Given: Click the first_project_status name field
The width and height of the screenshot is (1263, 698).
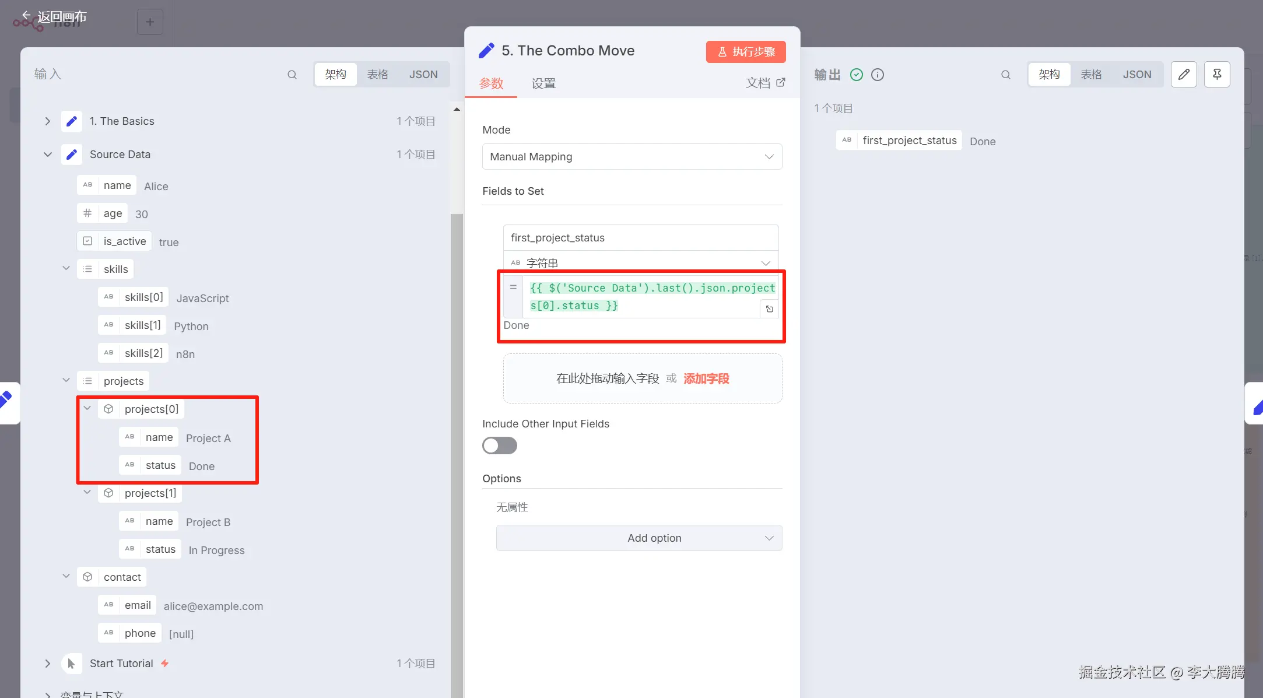Looking at the screenshot, I should (x=640, y=238).
